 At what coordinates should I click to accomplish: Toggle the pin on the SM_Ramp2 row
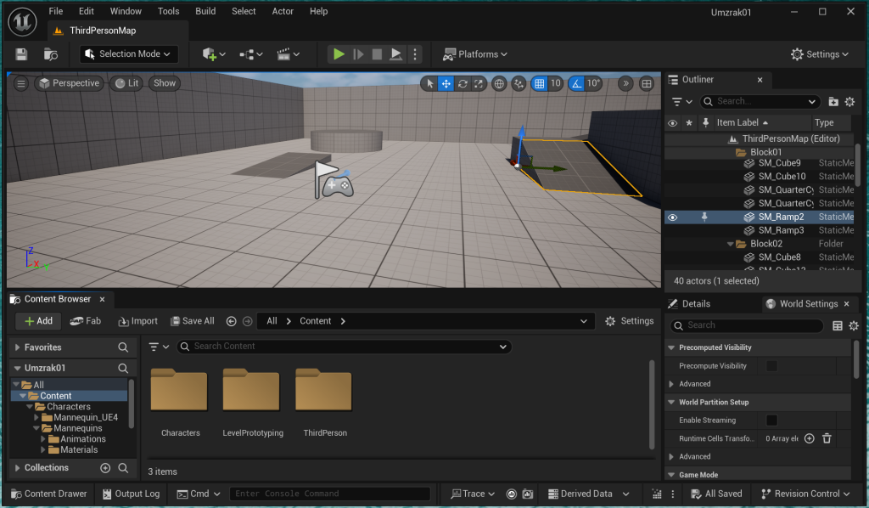pos(704,217)
